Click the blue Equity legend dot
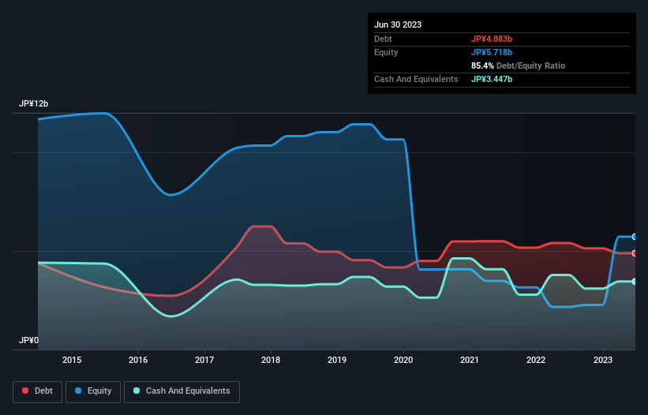This screenshot has width=648, height=415. point(78,391)
